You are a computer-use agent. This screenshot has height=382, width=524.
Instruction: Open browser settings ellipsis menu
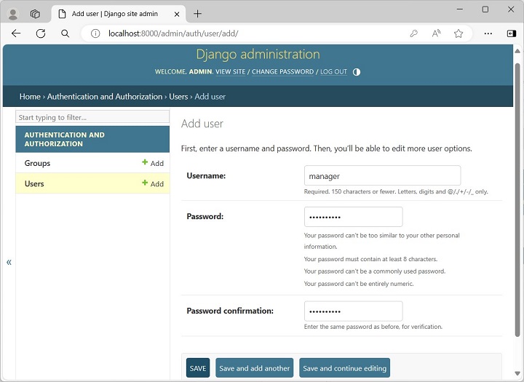[488, 33]
